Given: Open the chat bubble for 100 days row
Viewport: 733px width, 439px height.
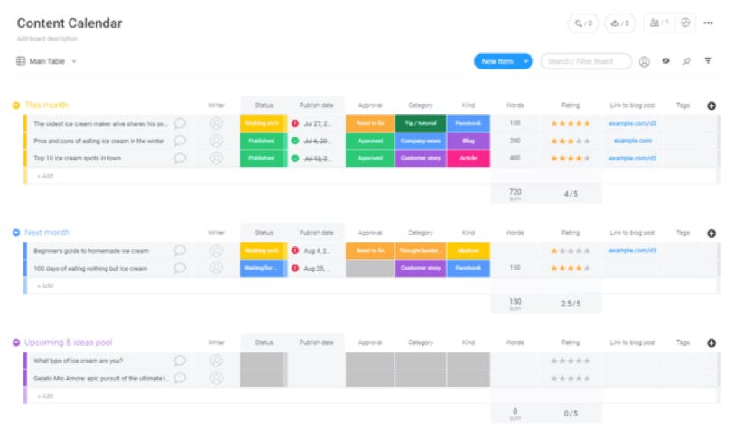Looking at the screenshot, I should [x=180, y=268].
